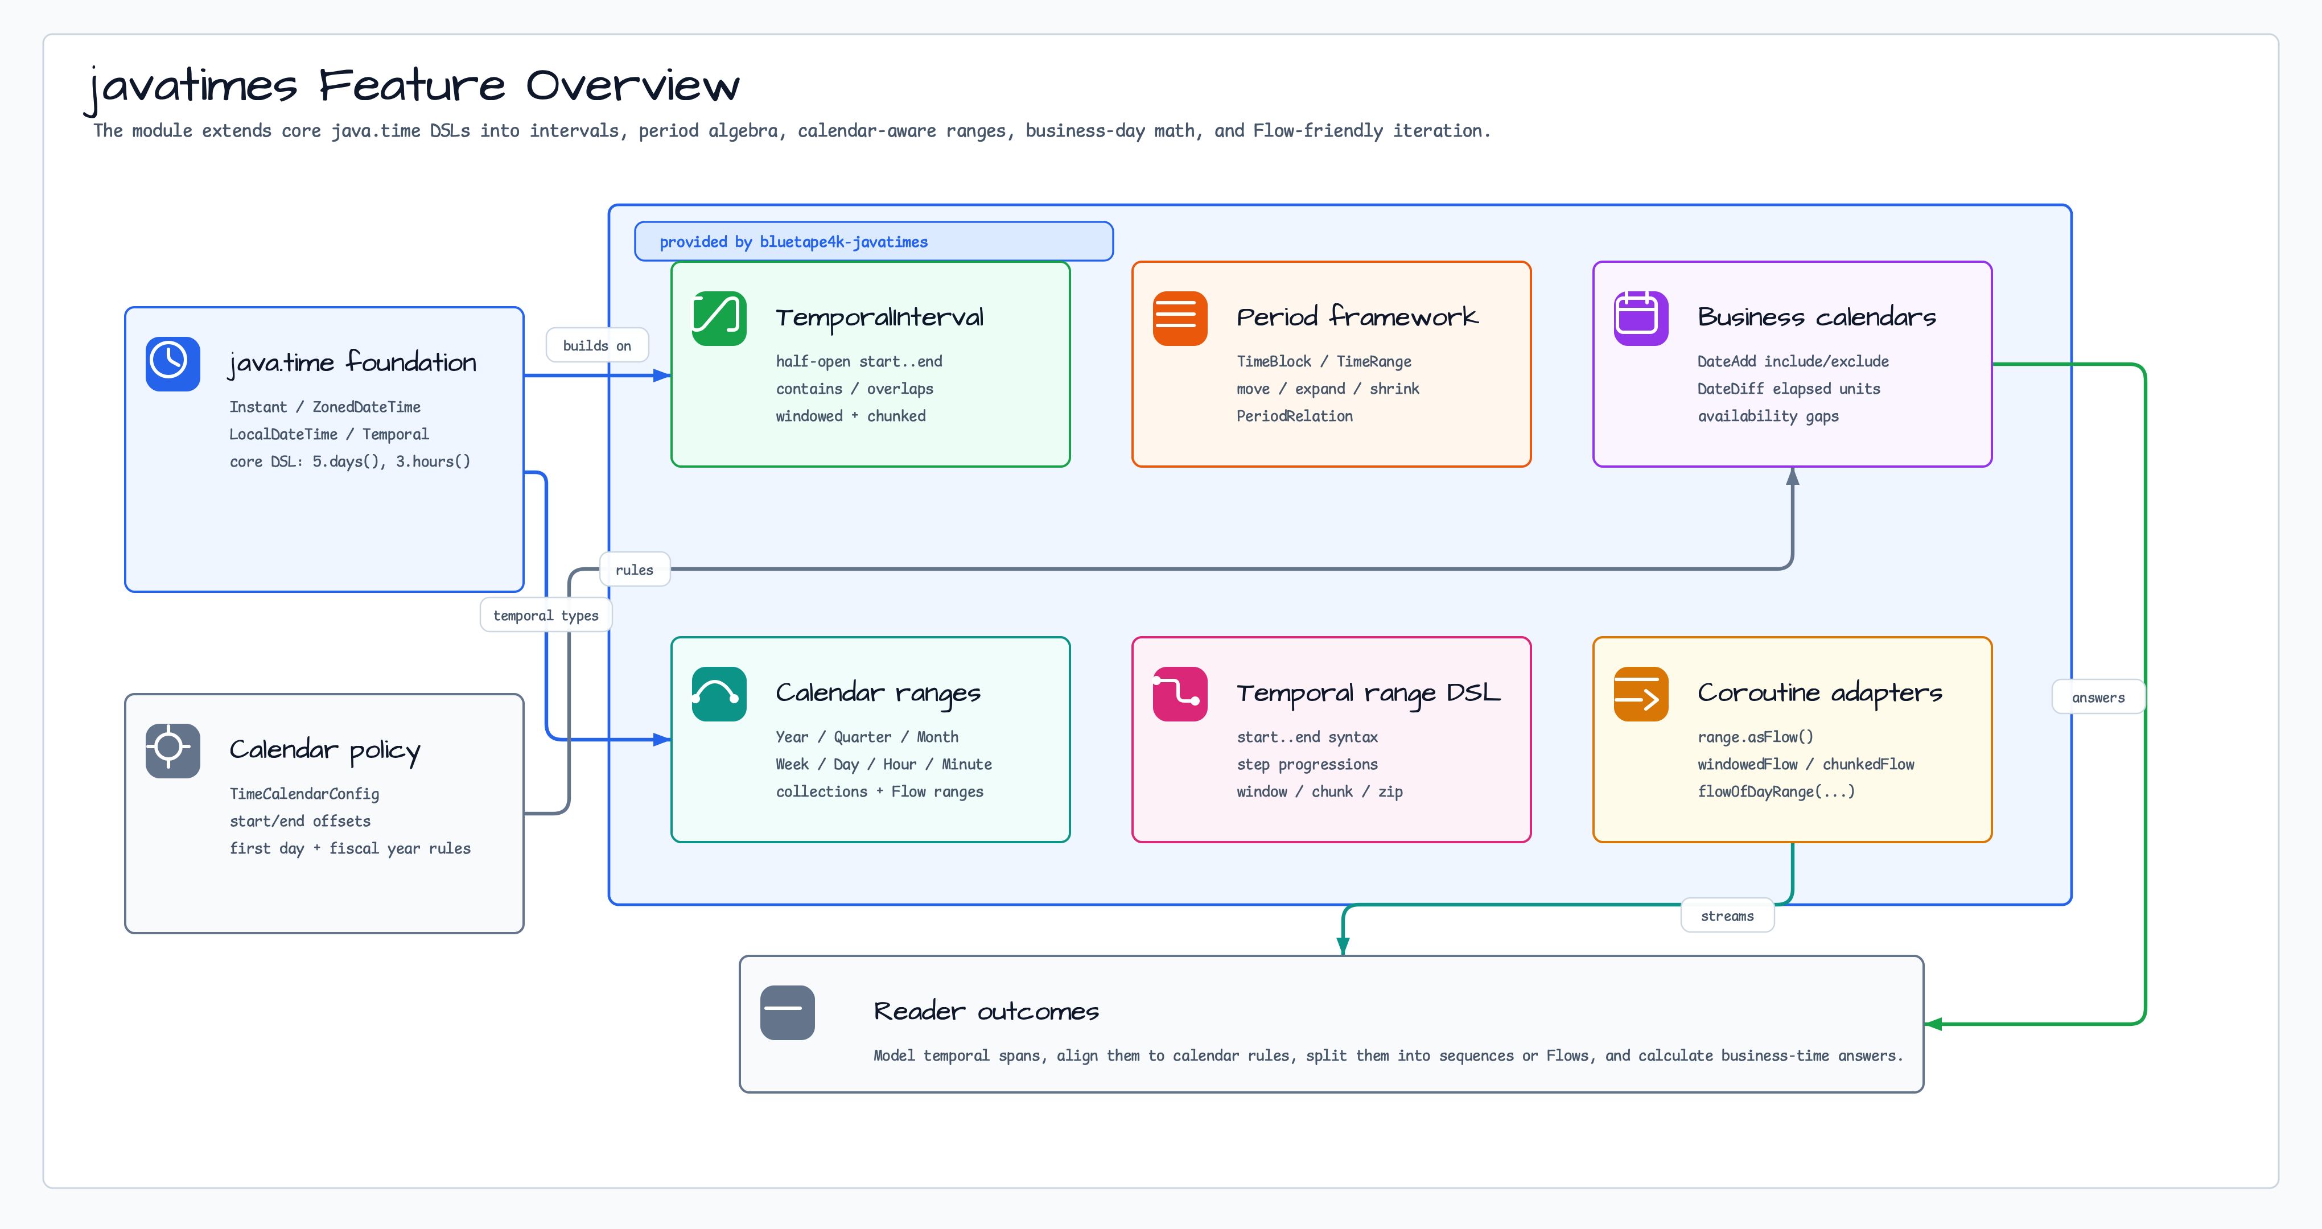Click the 'Model temporal spans' description sentence
The width and height of the screenshot is (2322, 1229).
1388,1055
